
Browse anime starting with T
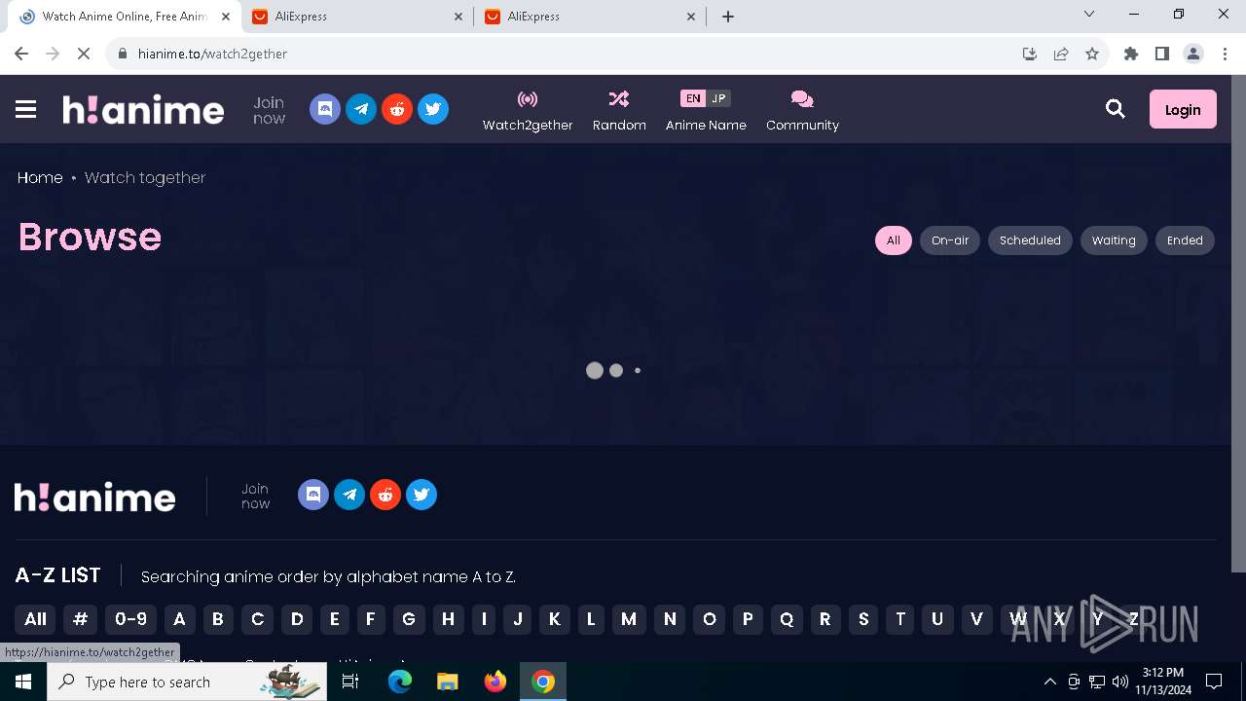[x=900, y=619]
